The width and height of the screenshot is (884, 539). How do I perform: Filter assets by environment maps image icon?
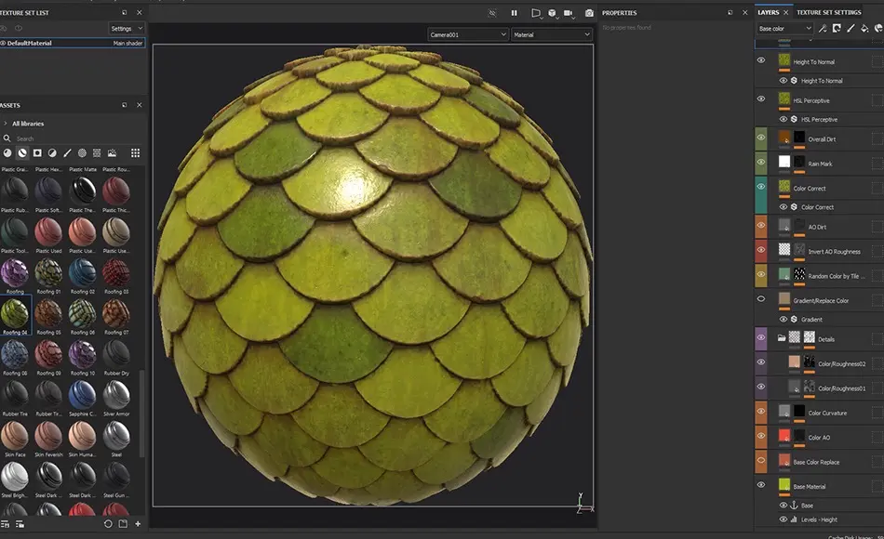pyautogui.click(x=112, y=153)
